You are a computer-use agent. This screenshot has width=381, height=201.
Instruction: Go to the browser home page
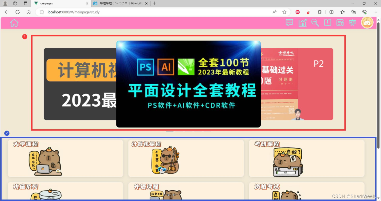click(29, 12)
